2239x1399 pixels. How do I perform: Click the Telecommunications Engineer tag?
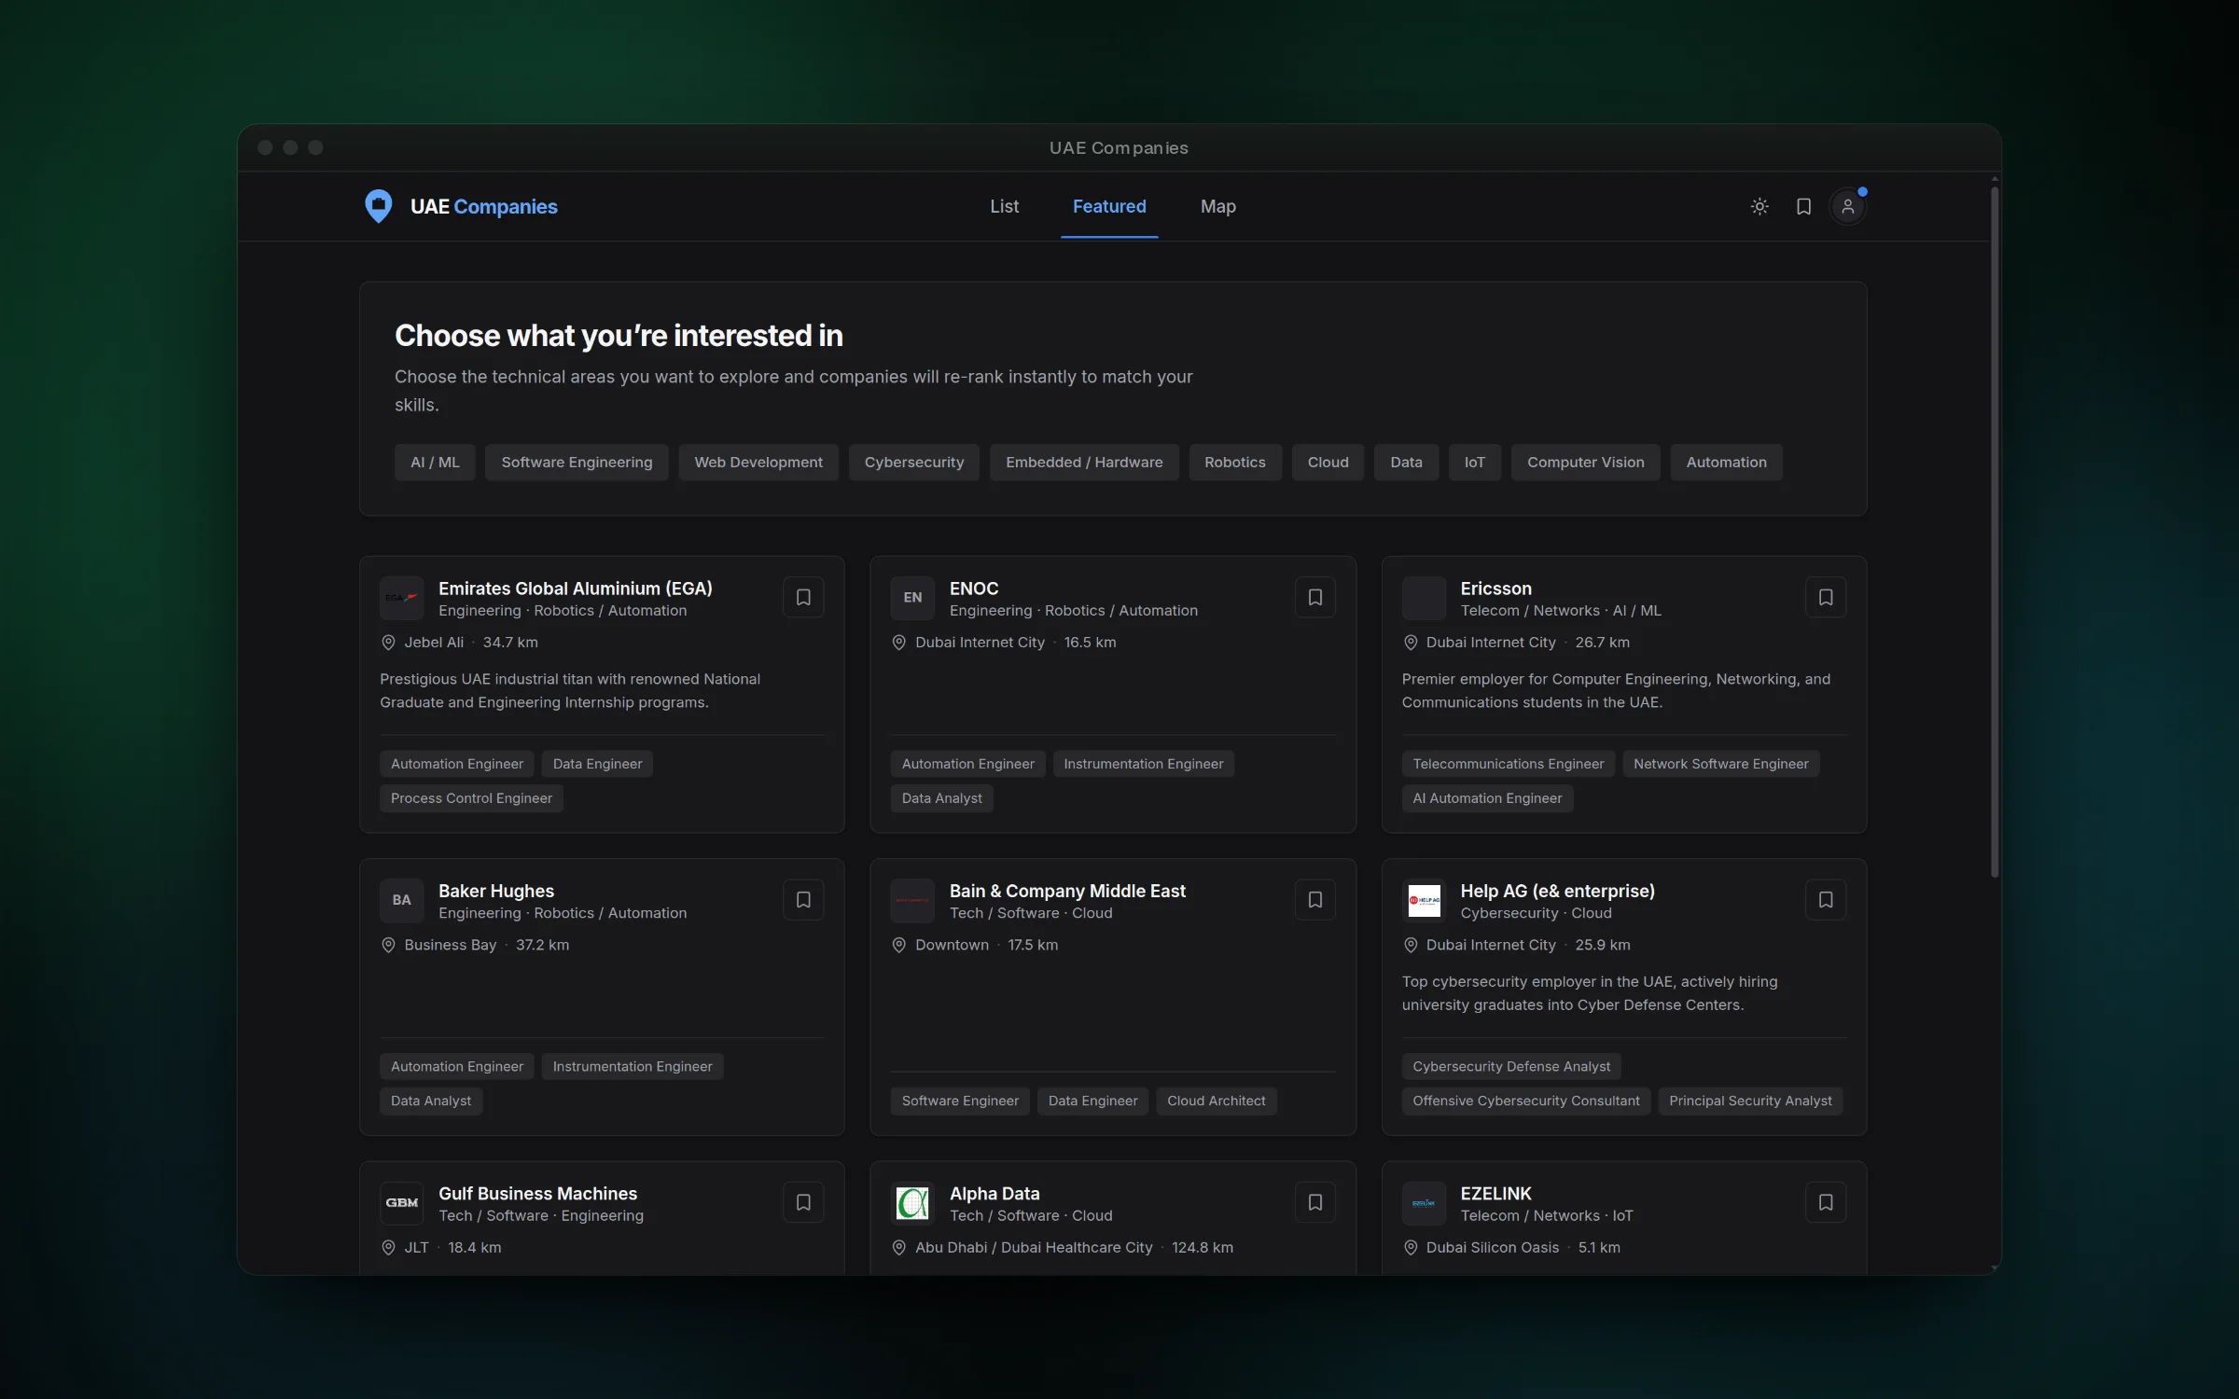tap(1508, 764)
